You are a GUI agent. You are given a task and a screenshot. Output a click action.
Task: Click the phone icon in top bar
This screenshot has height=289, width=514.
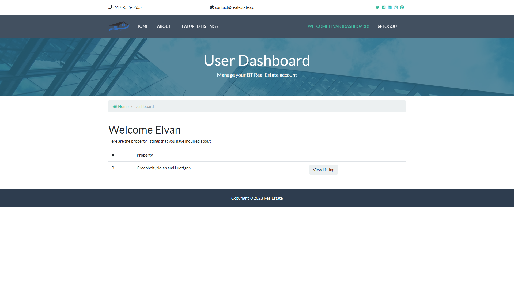[110, 7]
